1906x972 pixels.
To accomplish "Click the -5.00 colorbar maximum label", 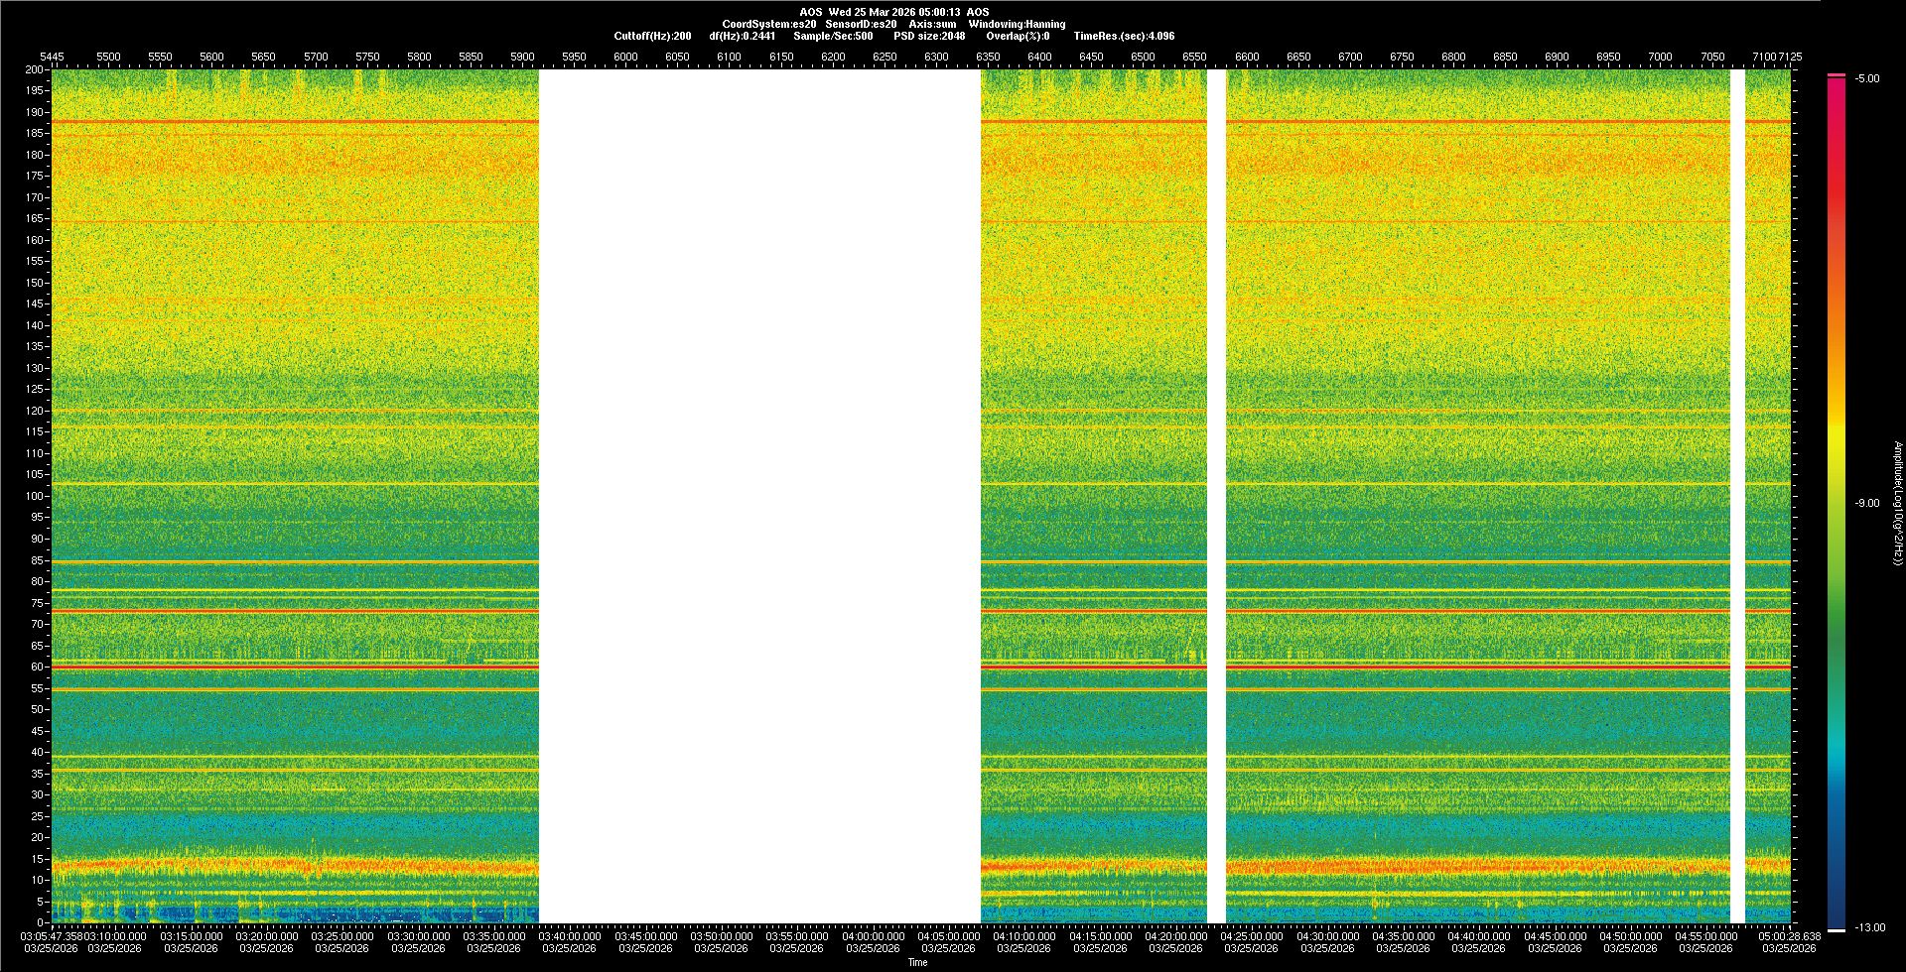I will point(1866,79).
